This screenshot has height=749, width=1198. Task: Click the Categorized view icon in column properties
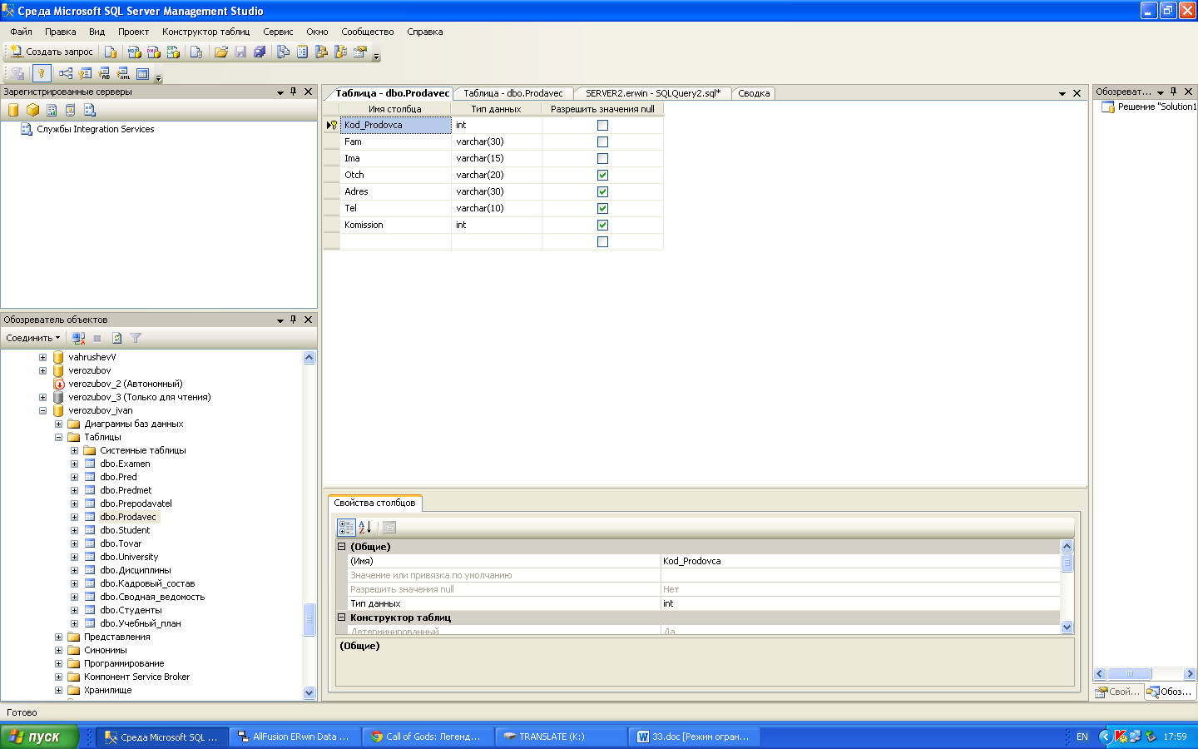[x=346, y=528]
